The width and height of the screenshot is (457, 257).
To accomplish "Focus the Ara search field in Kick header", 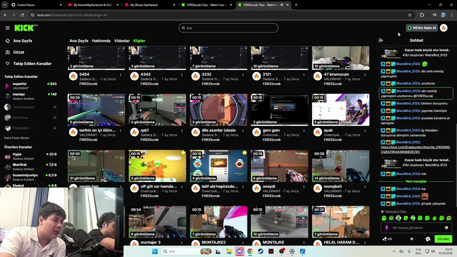I will (x=228, y=28).
